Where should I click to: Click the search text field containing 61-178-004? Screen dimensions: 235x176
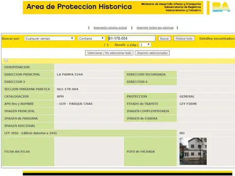click(x=132, y=39)
